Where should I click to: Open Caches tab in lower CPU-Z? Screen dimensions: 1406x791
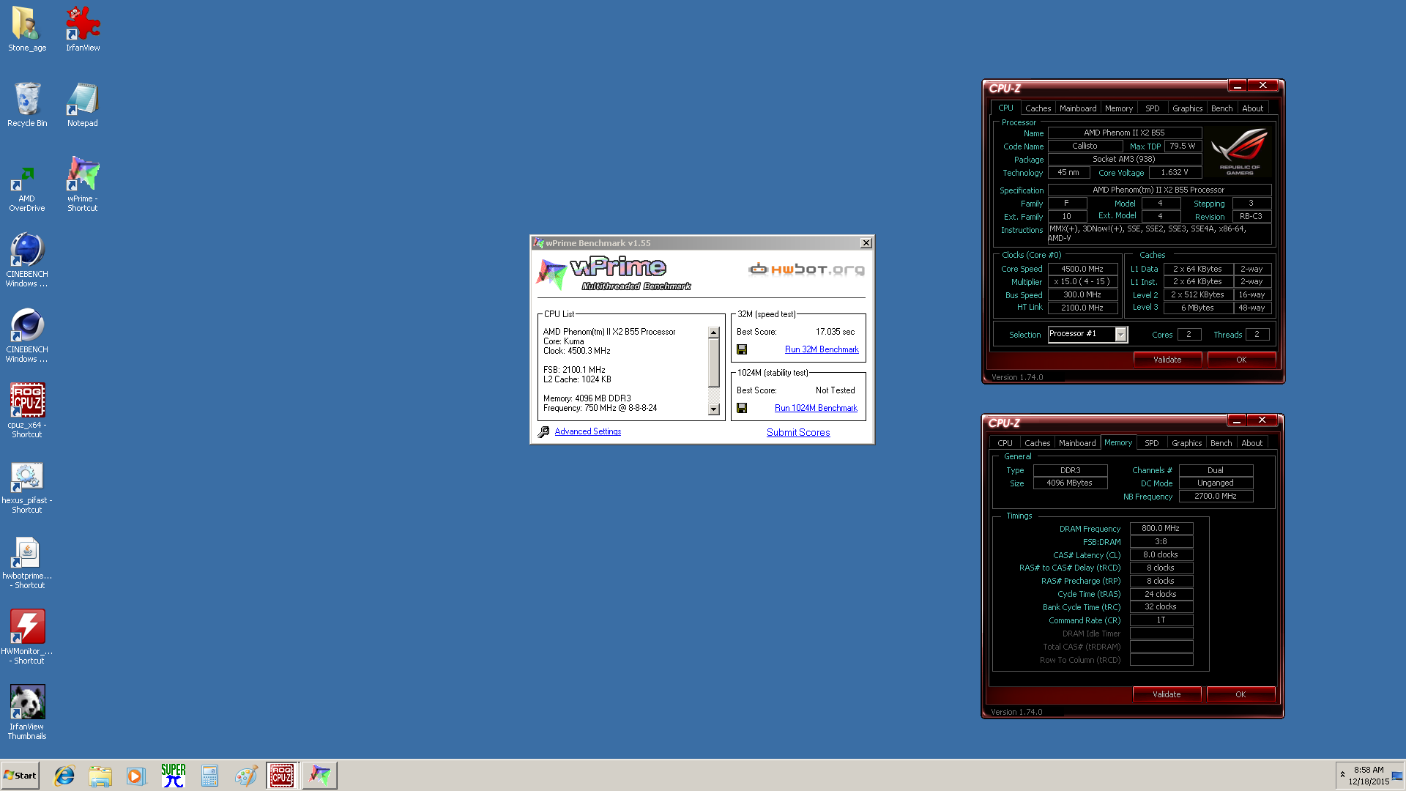pos(1037,443)
